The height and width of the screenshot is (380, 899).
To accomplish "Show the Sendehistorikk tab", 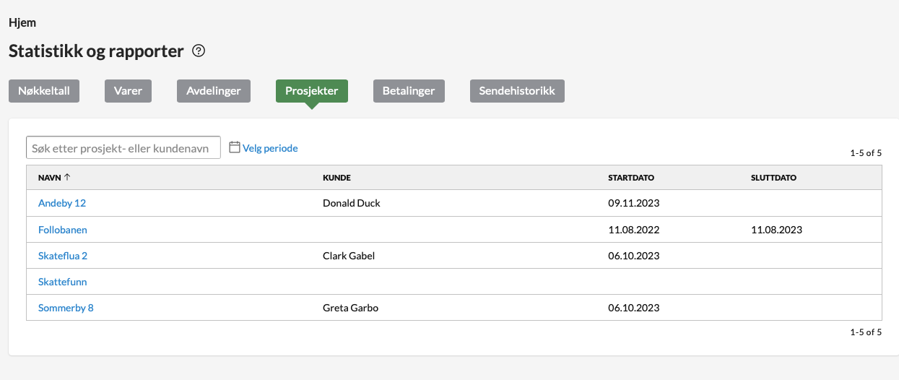I will (x=517, y=92).
